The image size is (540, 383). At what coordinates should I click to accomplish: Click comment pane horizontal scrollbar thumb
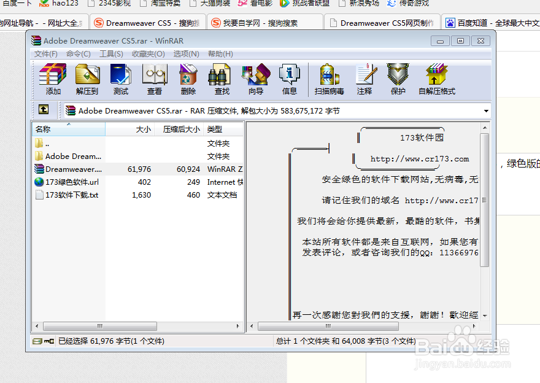click(328, 326)
